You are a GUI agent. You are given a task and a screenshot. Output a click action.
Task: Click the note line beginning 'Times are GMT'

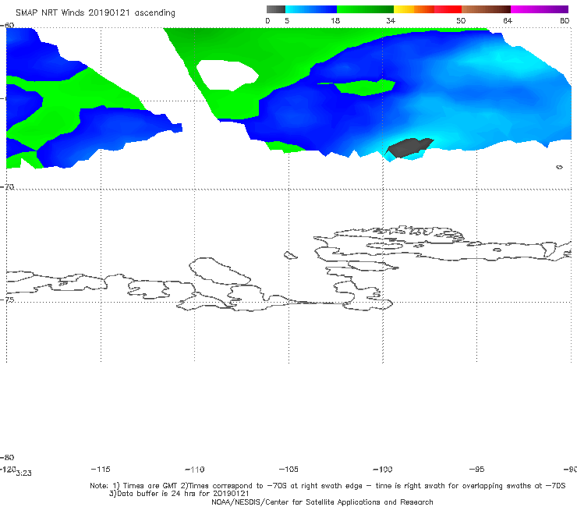(327, 486)
